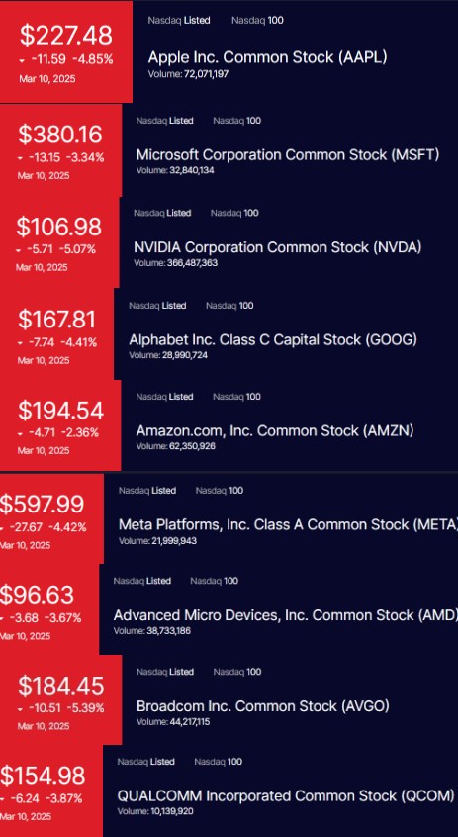This screenshot has width=458, height=837.
Task: Open Apple Inc. Common Stock (AAPL) title
Action: [x=267, y=57]
